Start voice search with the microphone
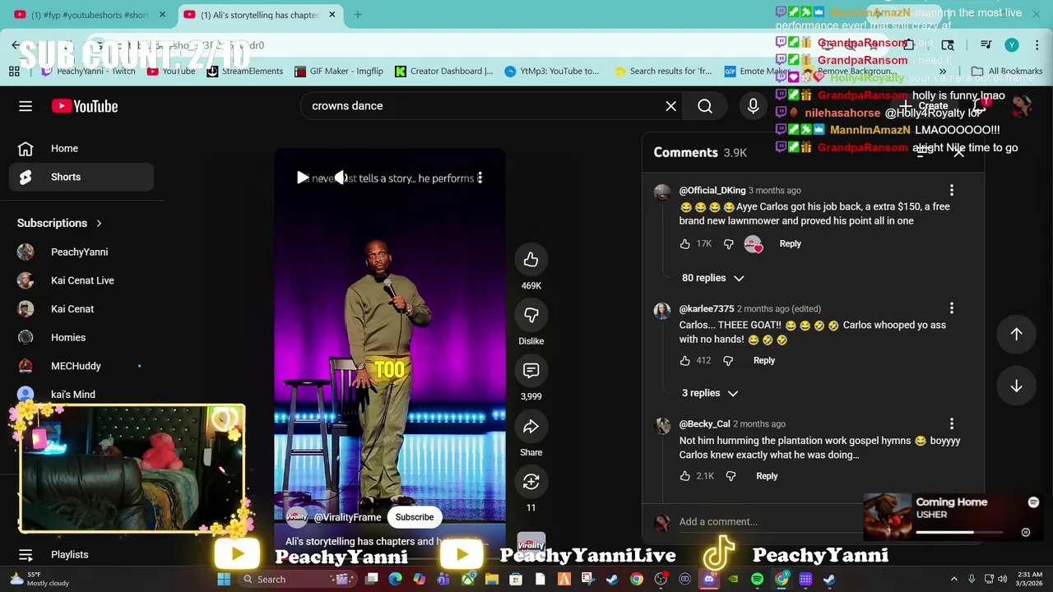1053x592 pixels. pos(753,106)
